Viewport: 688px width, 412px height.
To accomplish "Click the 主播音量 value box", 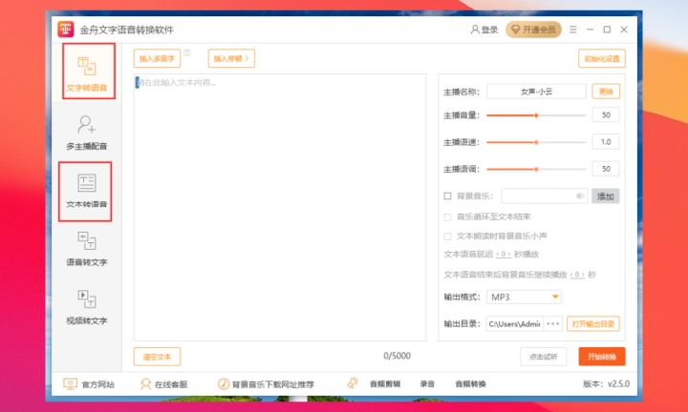I will [x=606, y=114].
